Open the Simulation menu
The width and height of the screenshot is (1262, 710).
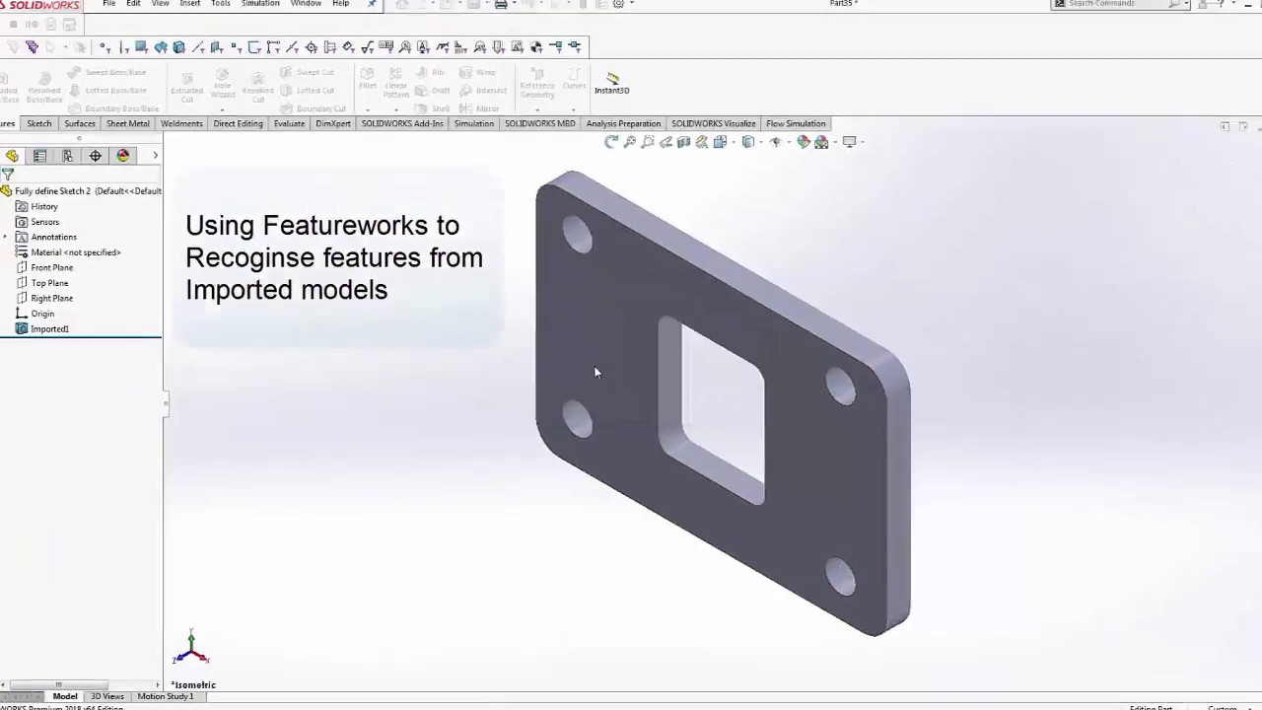(x=260, y=4)
